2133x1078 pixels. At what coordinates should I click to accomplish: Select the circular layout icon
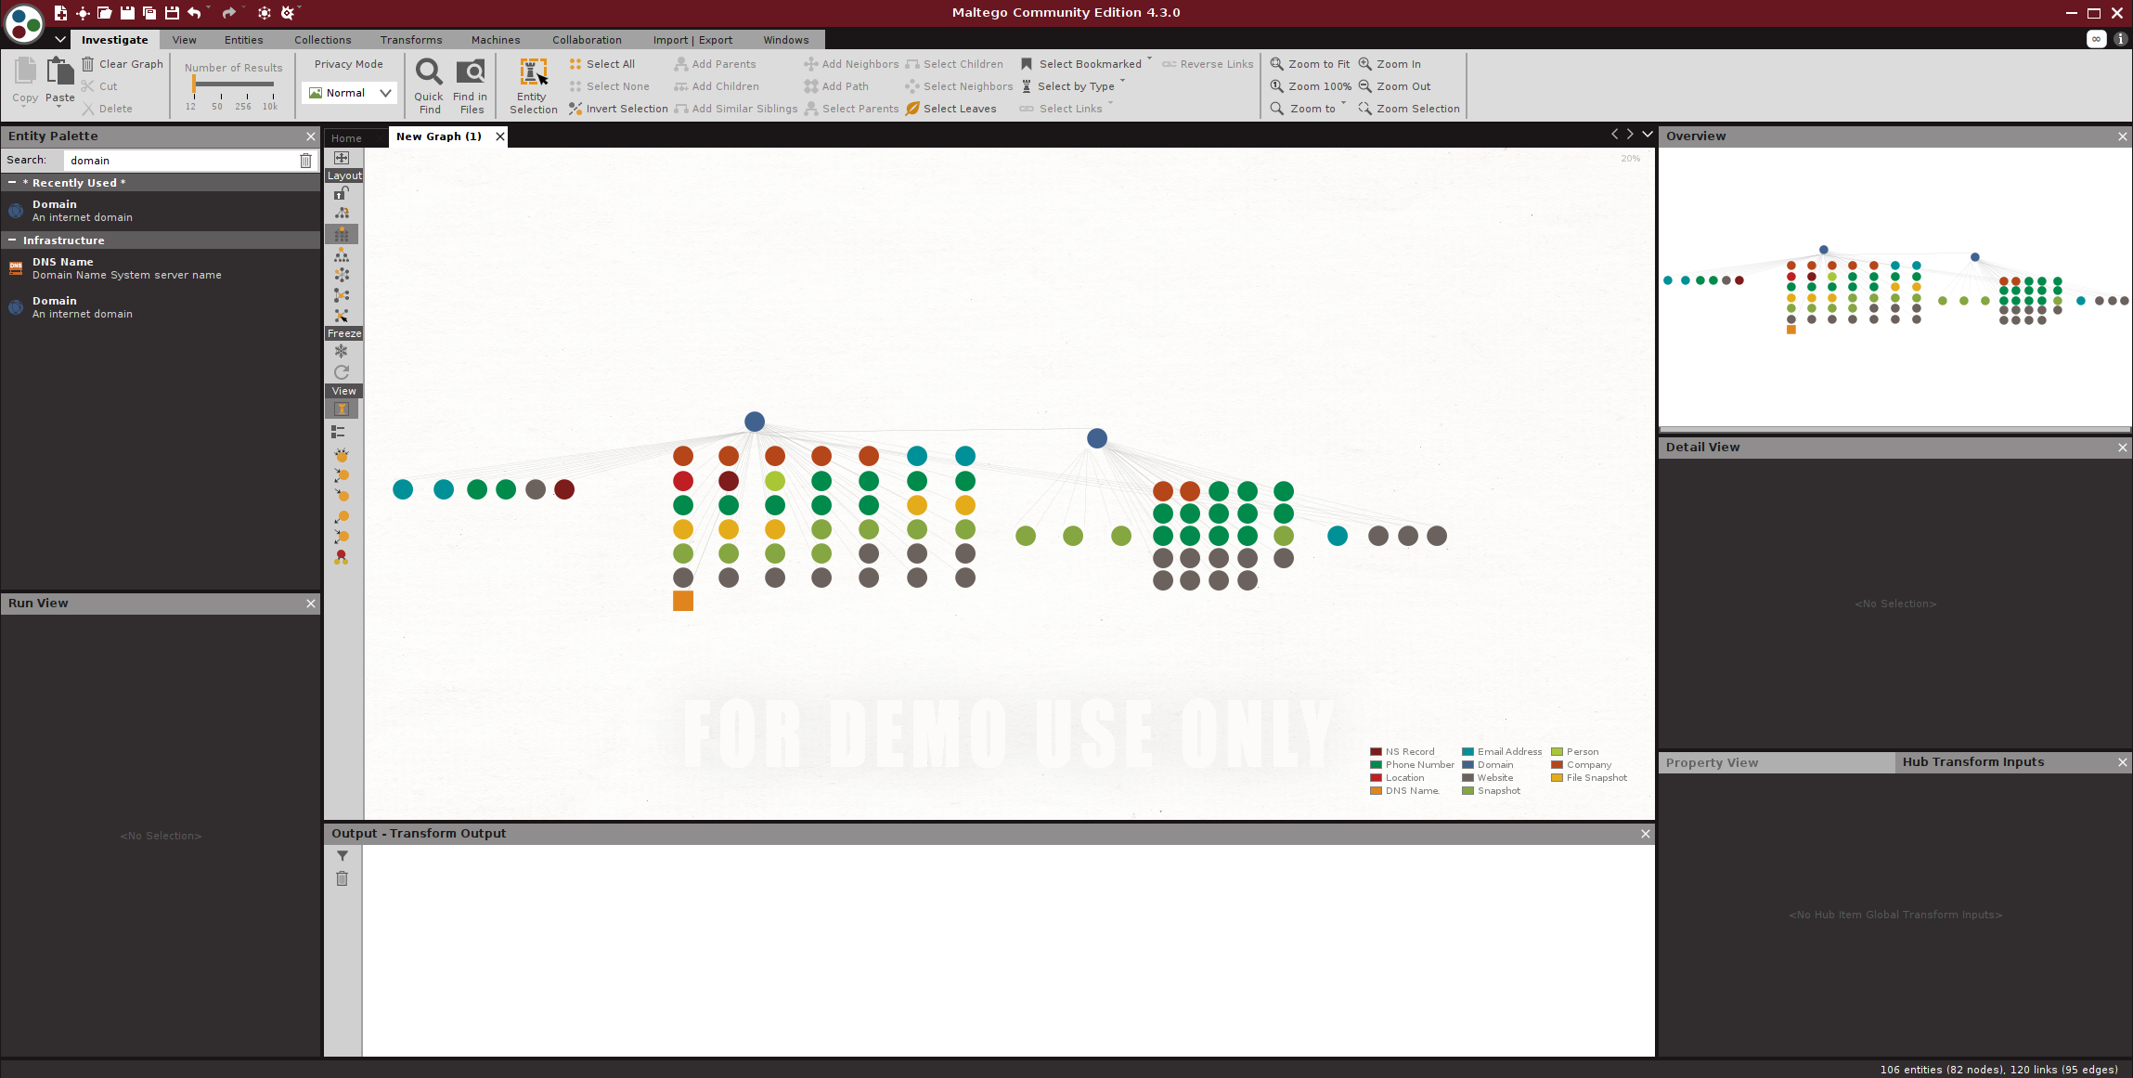pyautogui.click(x=342, y=275)
